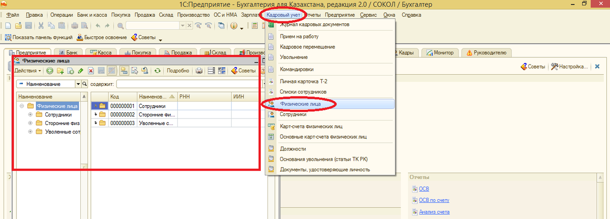Click the add new group folder icon
The width and height of the screenshot is (610, 219).
coord(60,71)
